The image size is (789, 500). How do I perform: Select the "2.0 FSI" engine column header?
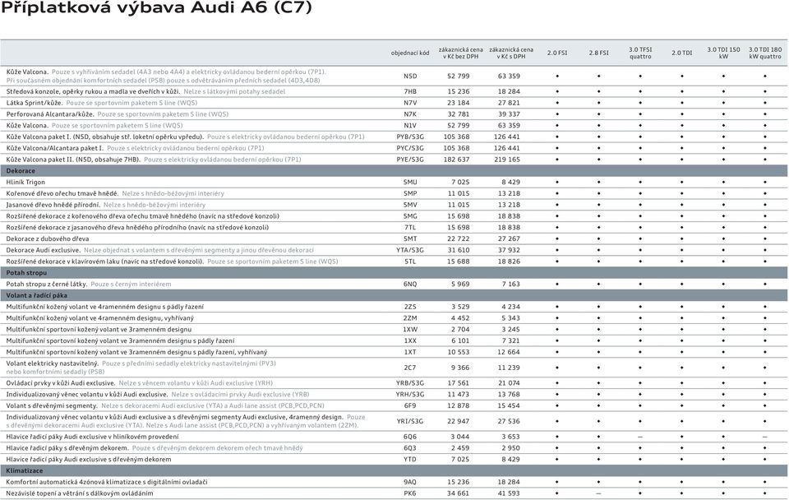tap(557, 53)
